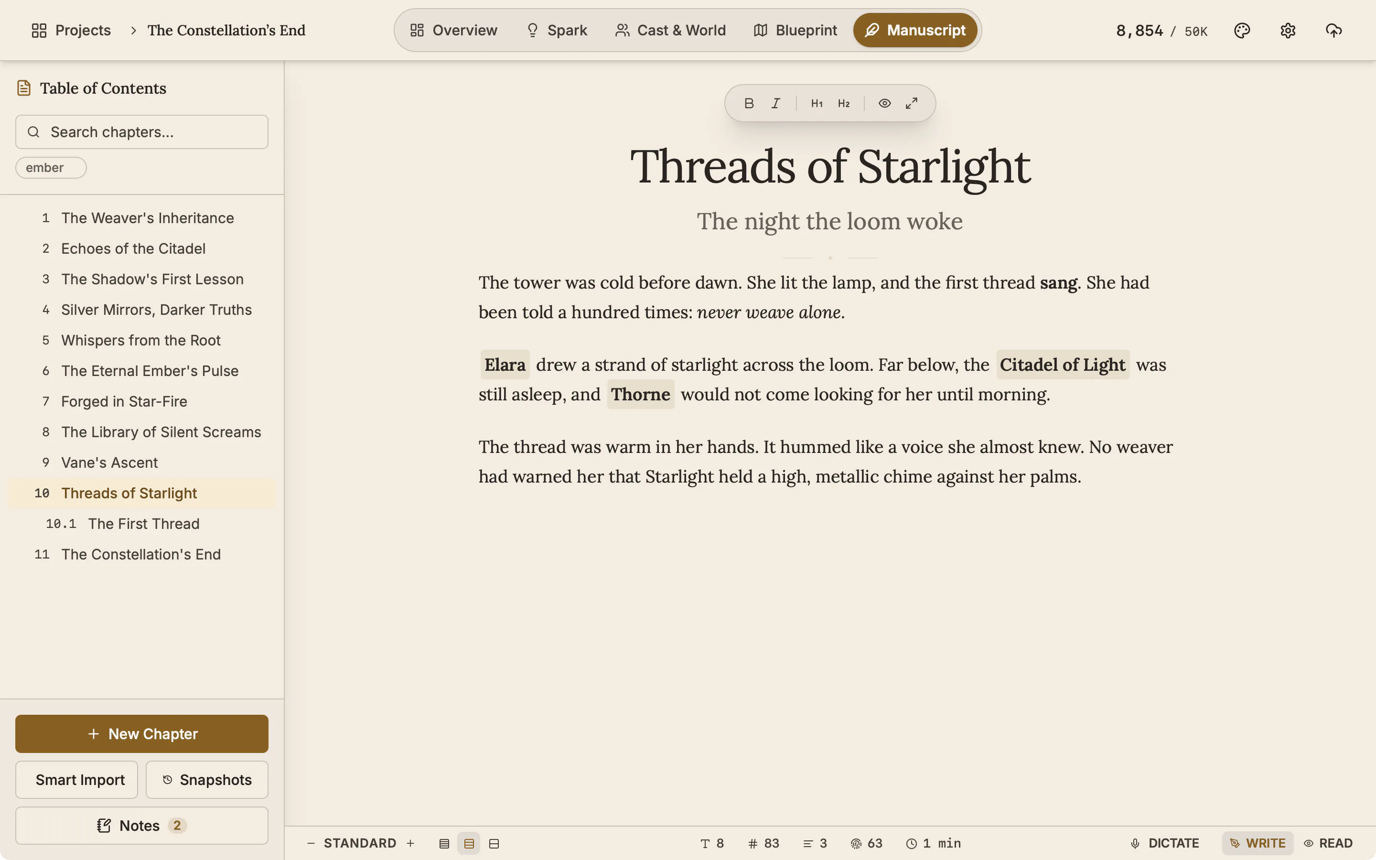Open Notes panel
The image size is (1376, 860).
pos(141,825)
